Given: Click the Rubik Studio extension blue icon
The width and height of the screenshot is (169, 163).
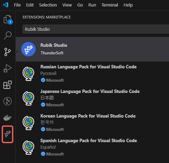Looking at the screenshot, I should pos(28,49).
